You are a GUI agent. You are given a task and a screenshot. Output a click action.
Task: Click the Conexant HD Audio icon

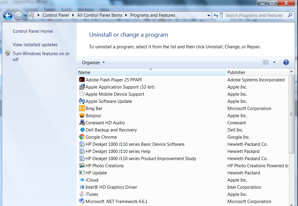coord(82,123)
